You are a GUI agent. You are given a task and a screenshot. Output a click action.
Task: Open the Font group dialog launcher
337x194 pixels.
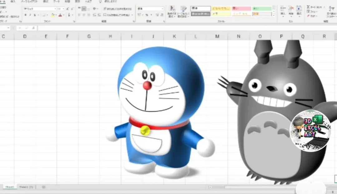click(74, 22)
